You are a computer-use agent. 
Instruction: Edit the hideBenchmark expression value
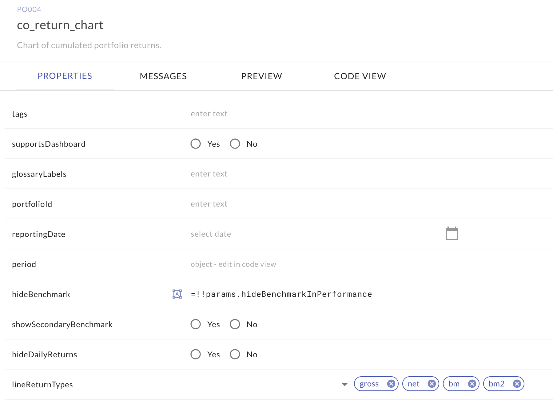point(281,294)
